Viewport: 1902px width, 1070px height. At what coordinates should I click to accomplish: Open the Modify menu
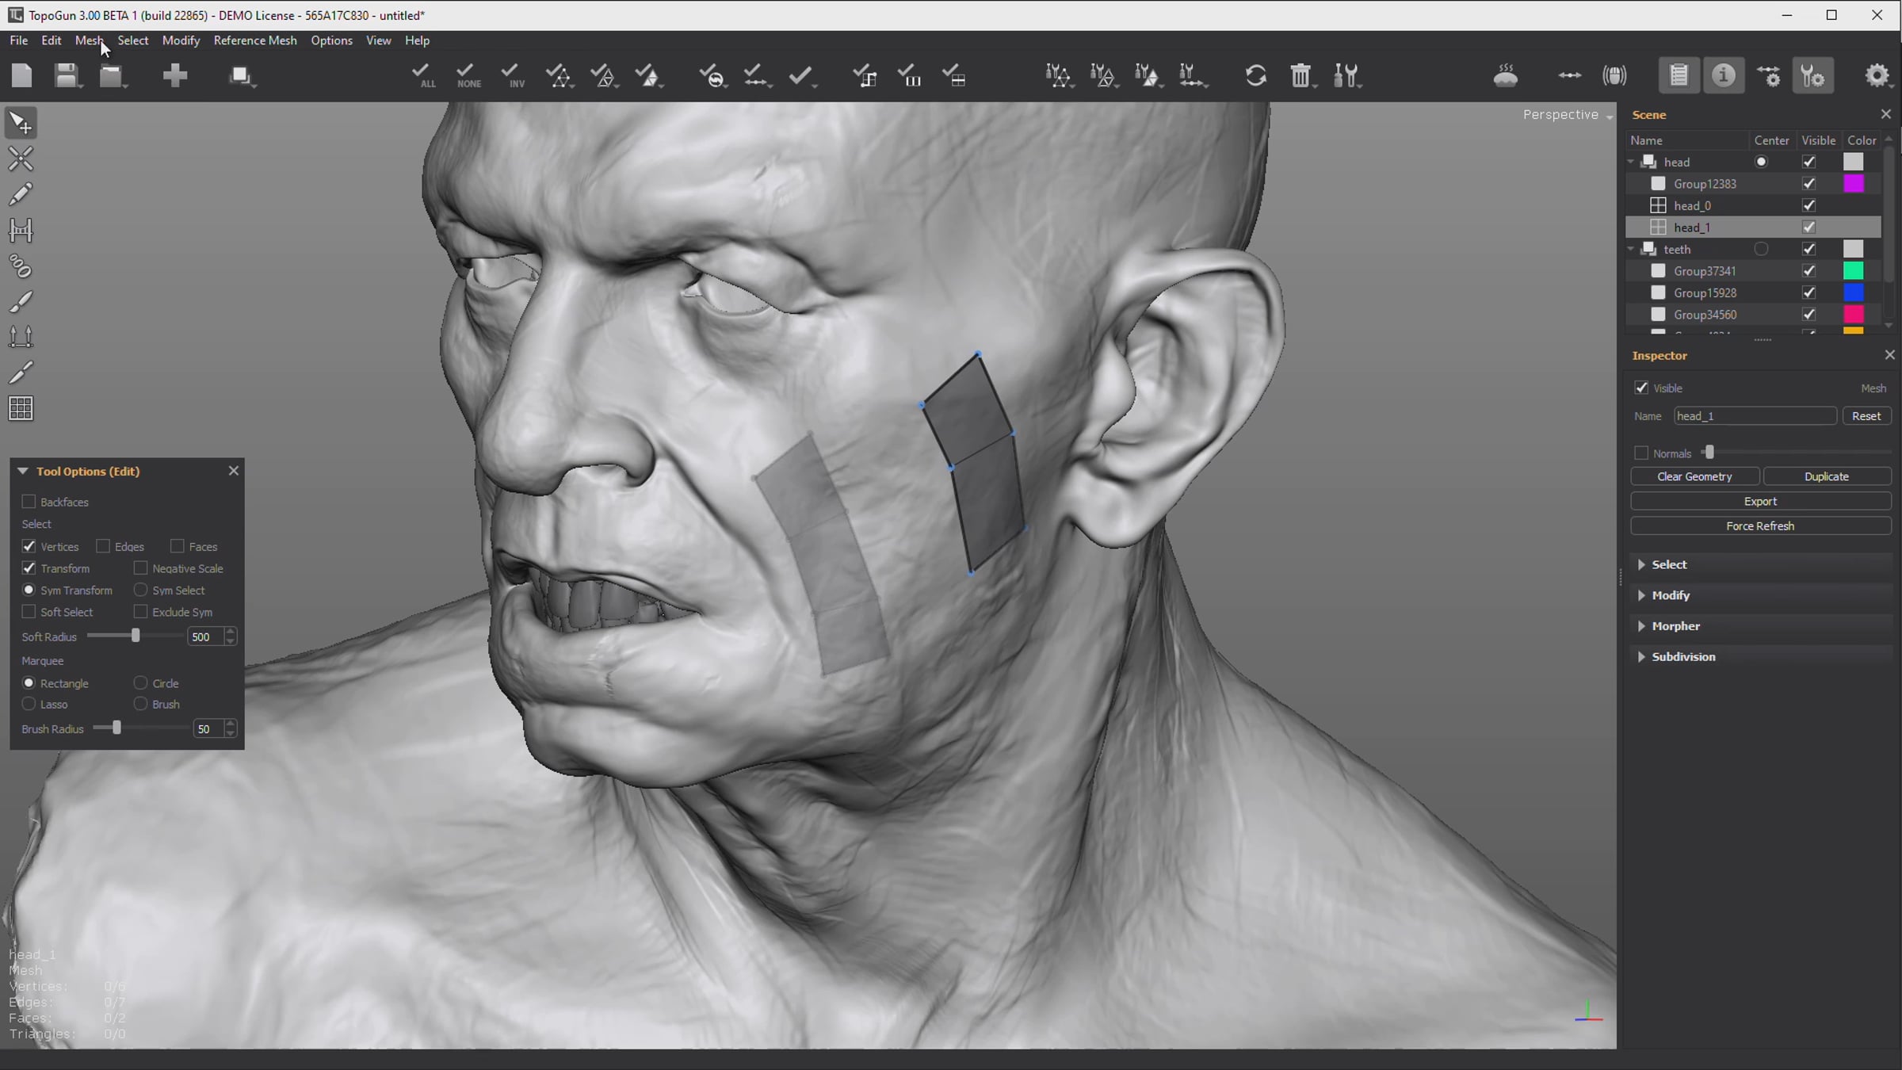(x=181, y=40)
